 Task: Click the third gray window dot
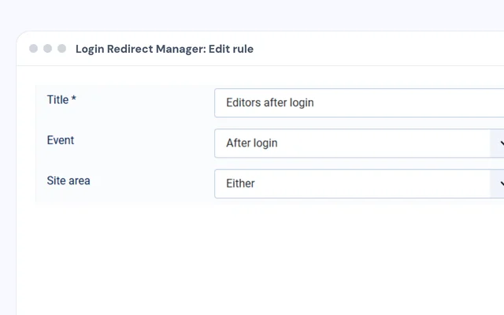coord(61,49)
